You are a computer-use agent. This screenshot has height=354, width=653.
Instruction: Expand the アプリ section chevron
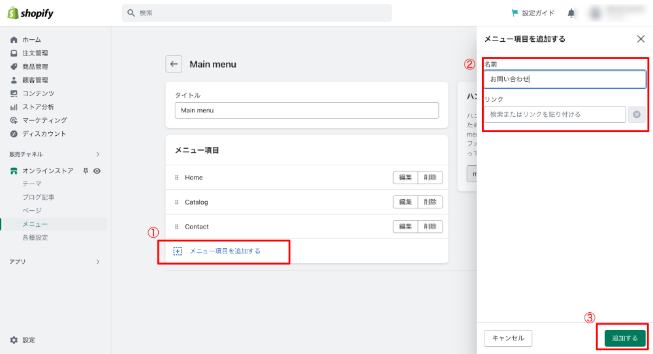coord(98,262)
